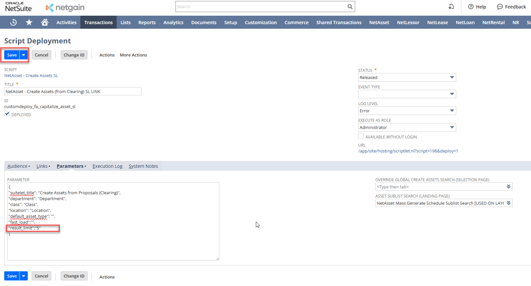Open the Help question mark icon
The height and width of the screenshot is (286, 531).
[x=471, y=7]
